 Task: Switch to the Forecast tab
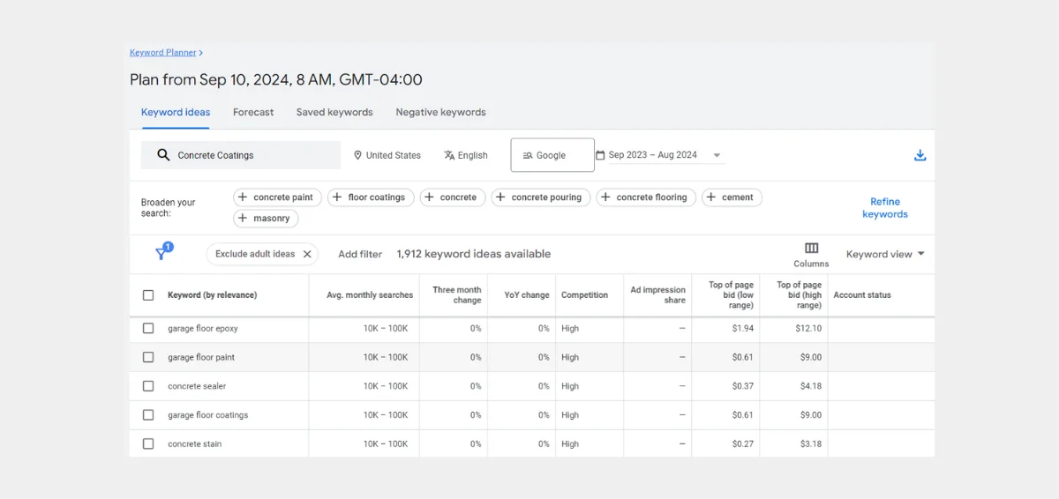click(253, 112)
